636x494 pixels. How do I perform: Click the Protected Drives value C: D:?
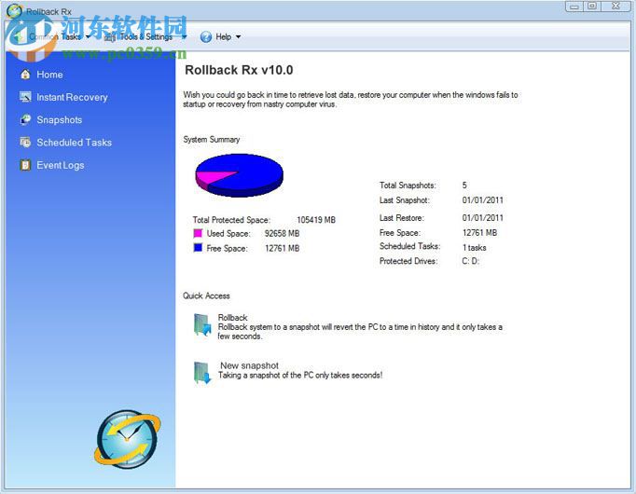click(x=471, y=261)
